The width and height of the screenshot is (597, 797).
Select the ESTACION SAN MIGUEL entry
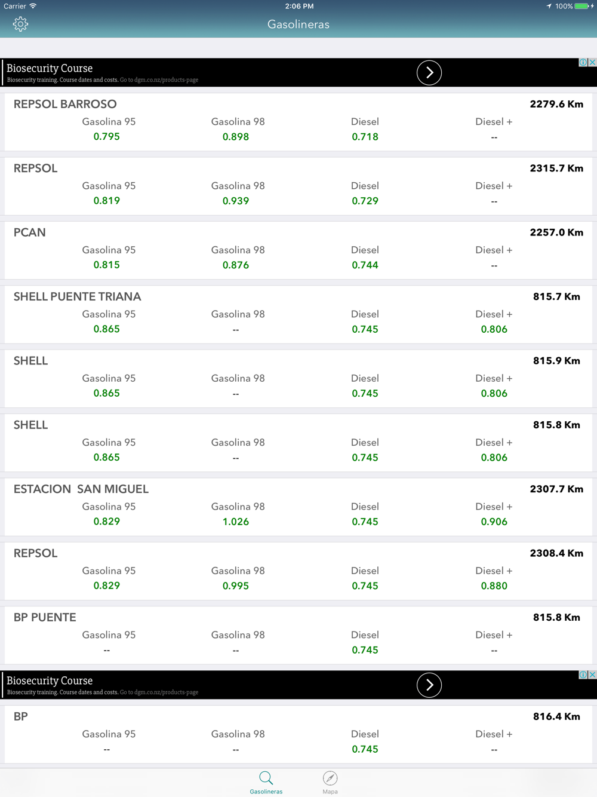[x=298, y=507]
